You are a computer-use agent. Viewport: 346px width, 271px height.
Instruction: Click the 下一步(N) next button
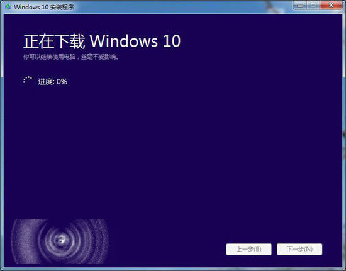299,249
